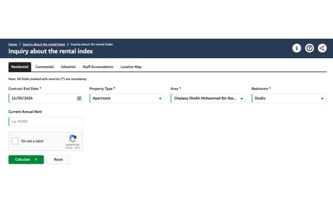Image resolution: width=333 pixels, height=208 pixels.
Task: Open the Area dropdown list
Action: (208, 98)
